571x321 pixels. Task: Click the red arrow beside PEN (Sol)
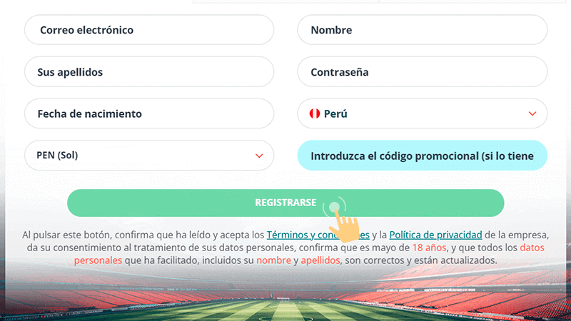(x=258, y=155)
